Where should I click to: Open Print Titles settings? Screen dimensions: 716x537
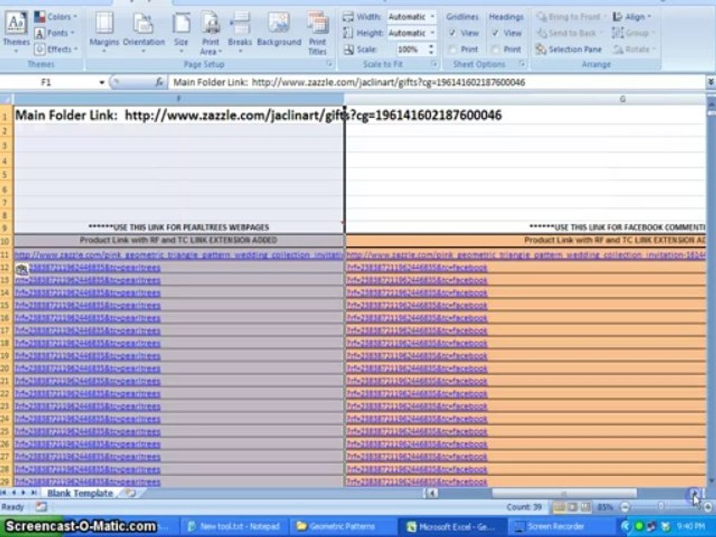pyautogui.click(x=318, y=33)
